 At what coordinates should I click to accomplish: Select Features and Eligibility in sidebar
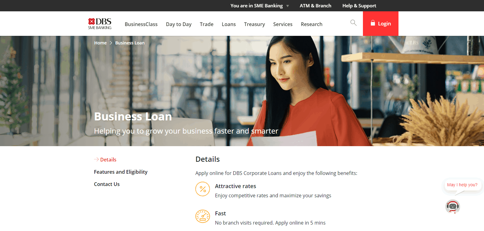point(120,172)
